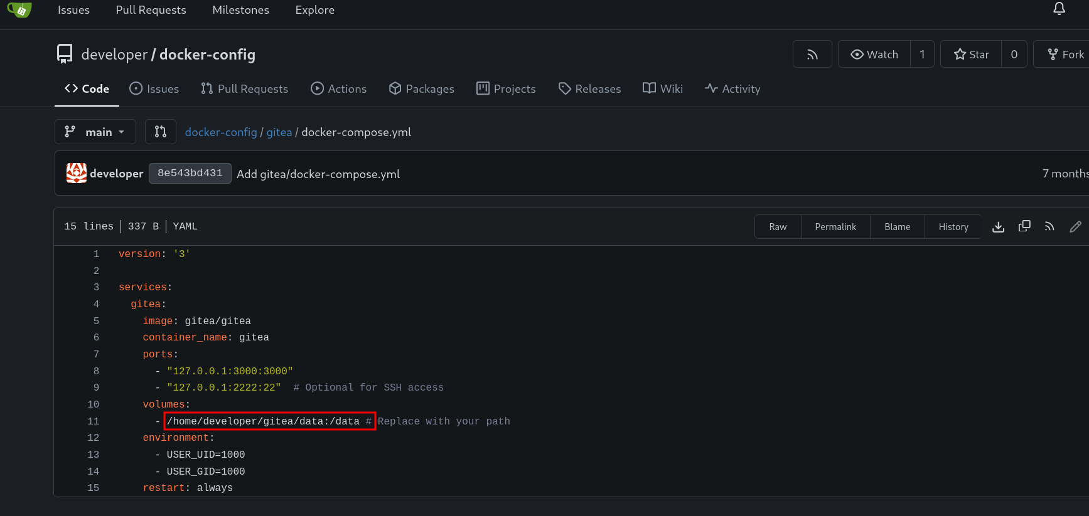
Task: Open docker-config repository title link
Action: 207,55
